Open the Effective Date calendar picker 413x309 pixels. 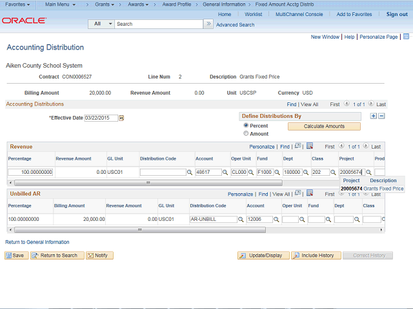click(121, 118)
